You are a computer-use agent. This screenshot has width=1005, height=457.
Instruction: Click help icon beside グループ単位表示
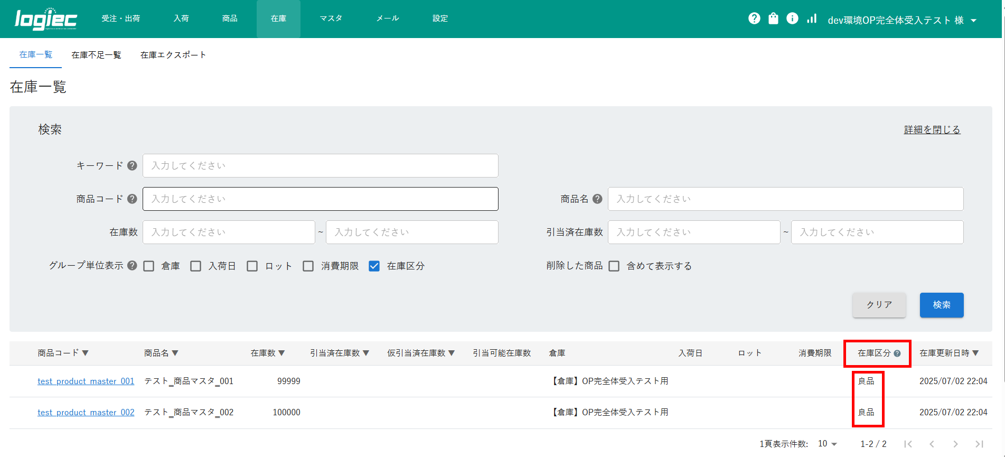point(133,265)
